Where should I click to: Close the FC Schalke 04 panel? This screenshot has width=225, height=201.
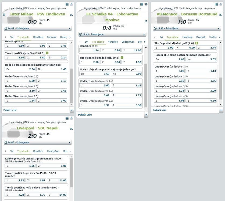pos(146,4)
